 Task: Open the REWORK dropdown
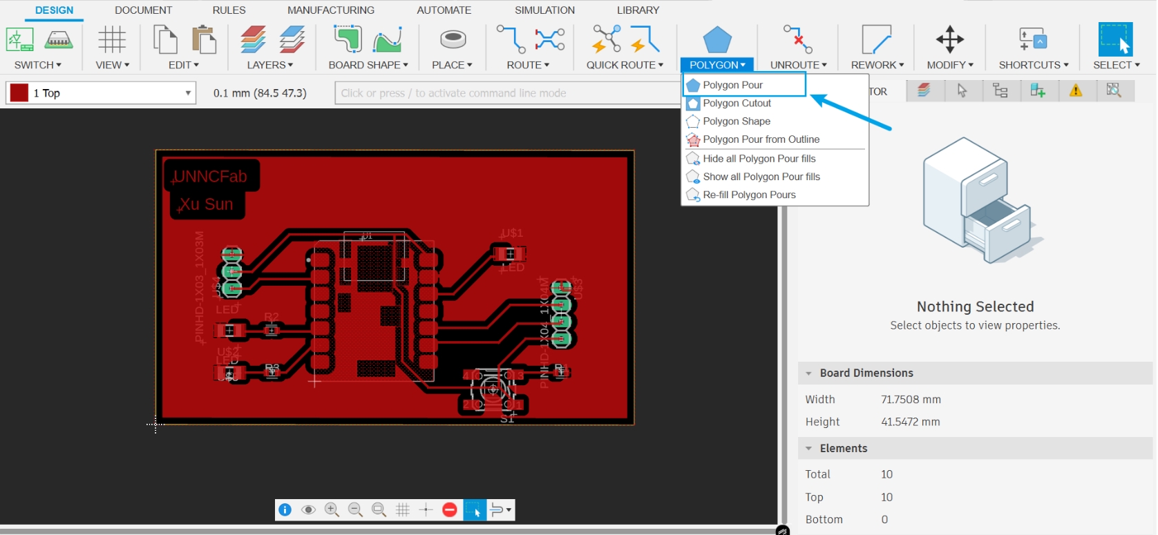click(x=877, y=65)
